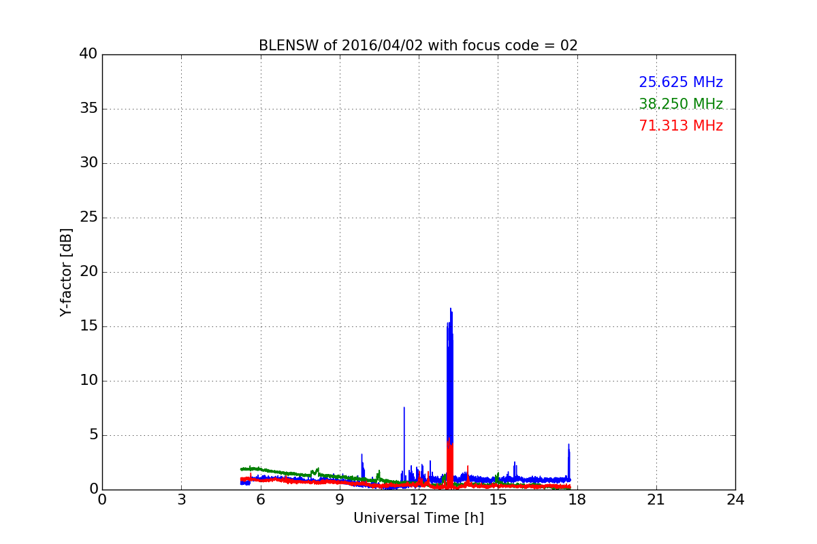The height and width of the screenshot is (544, 817).
Task: Click x-axis tick label 21
Action: [656, 499]
